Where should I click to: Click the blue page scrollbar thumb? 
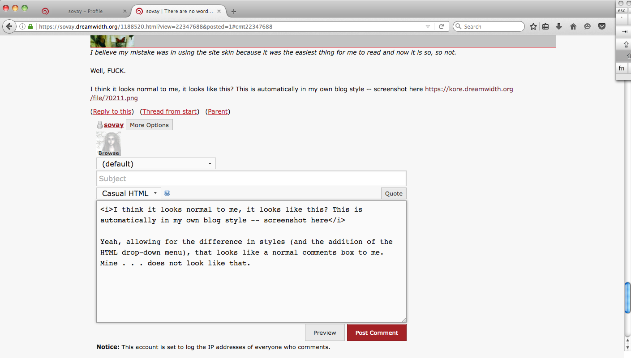tap(627, 298)
